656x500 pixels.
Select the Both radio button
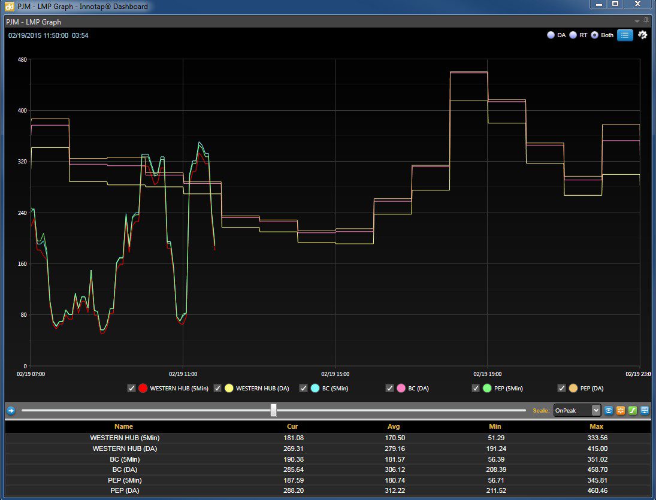594,35
